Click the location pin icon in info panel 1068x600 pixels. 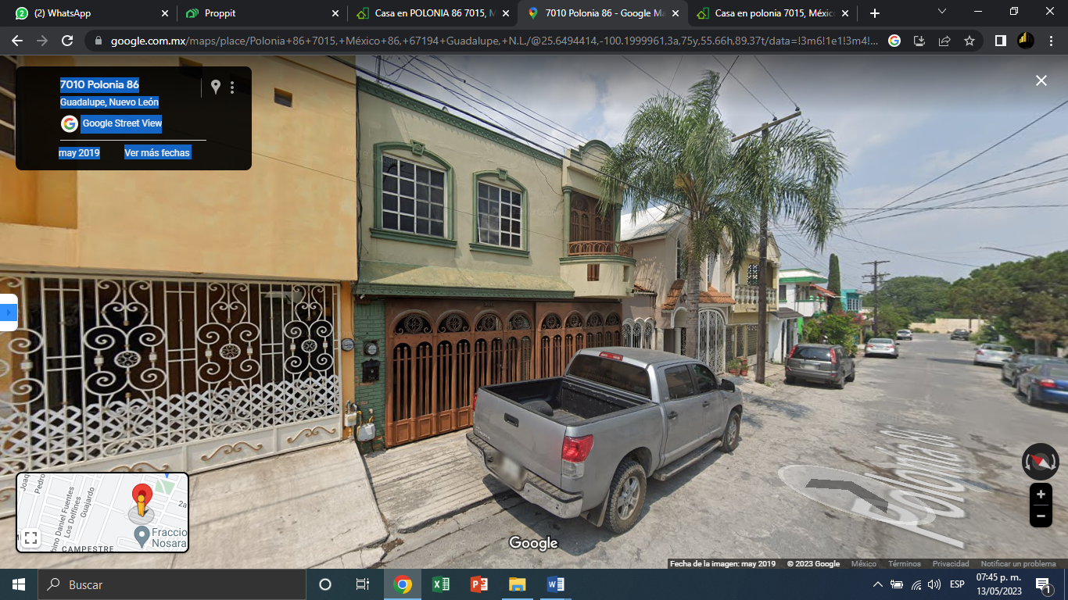pos(216,87)
